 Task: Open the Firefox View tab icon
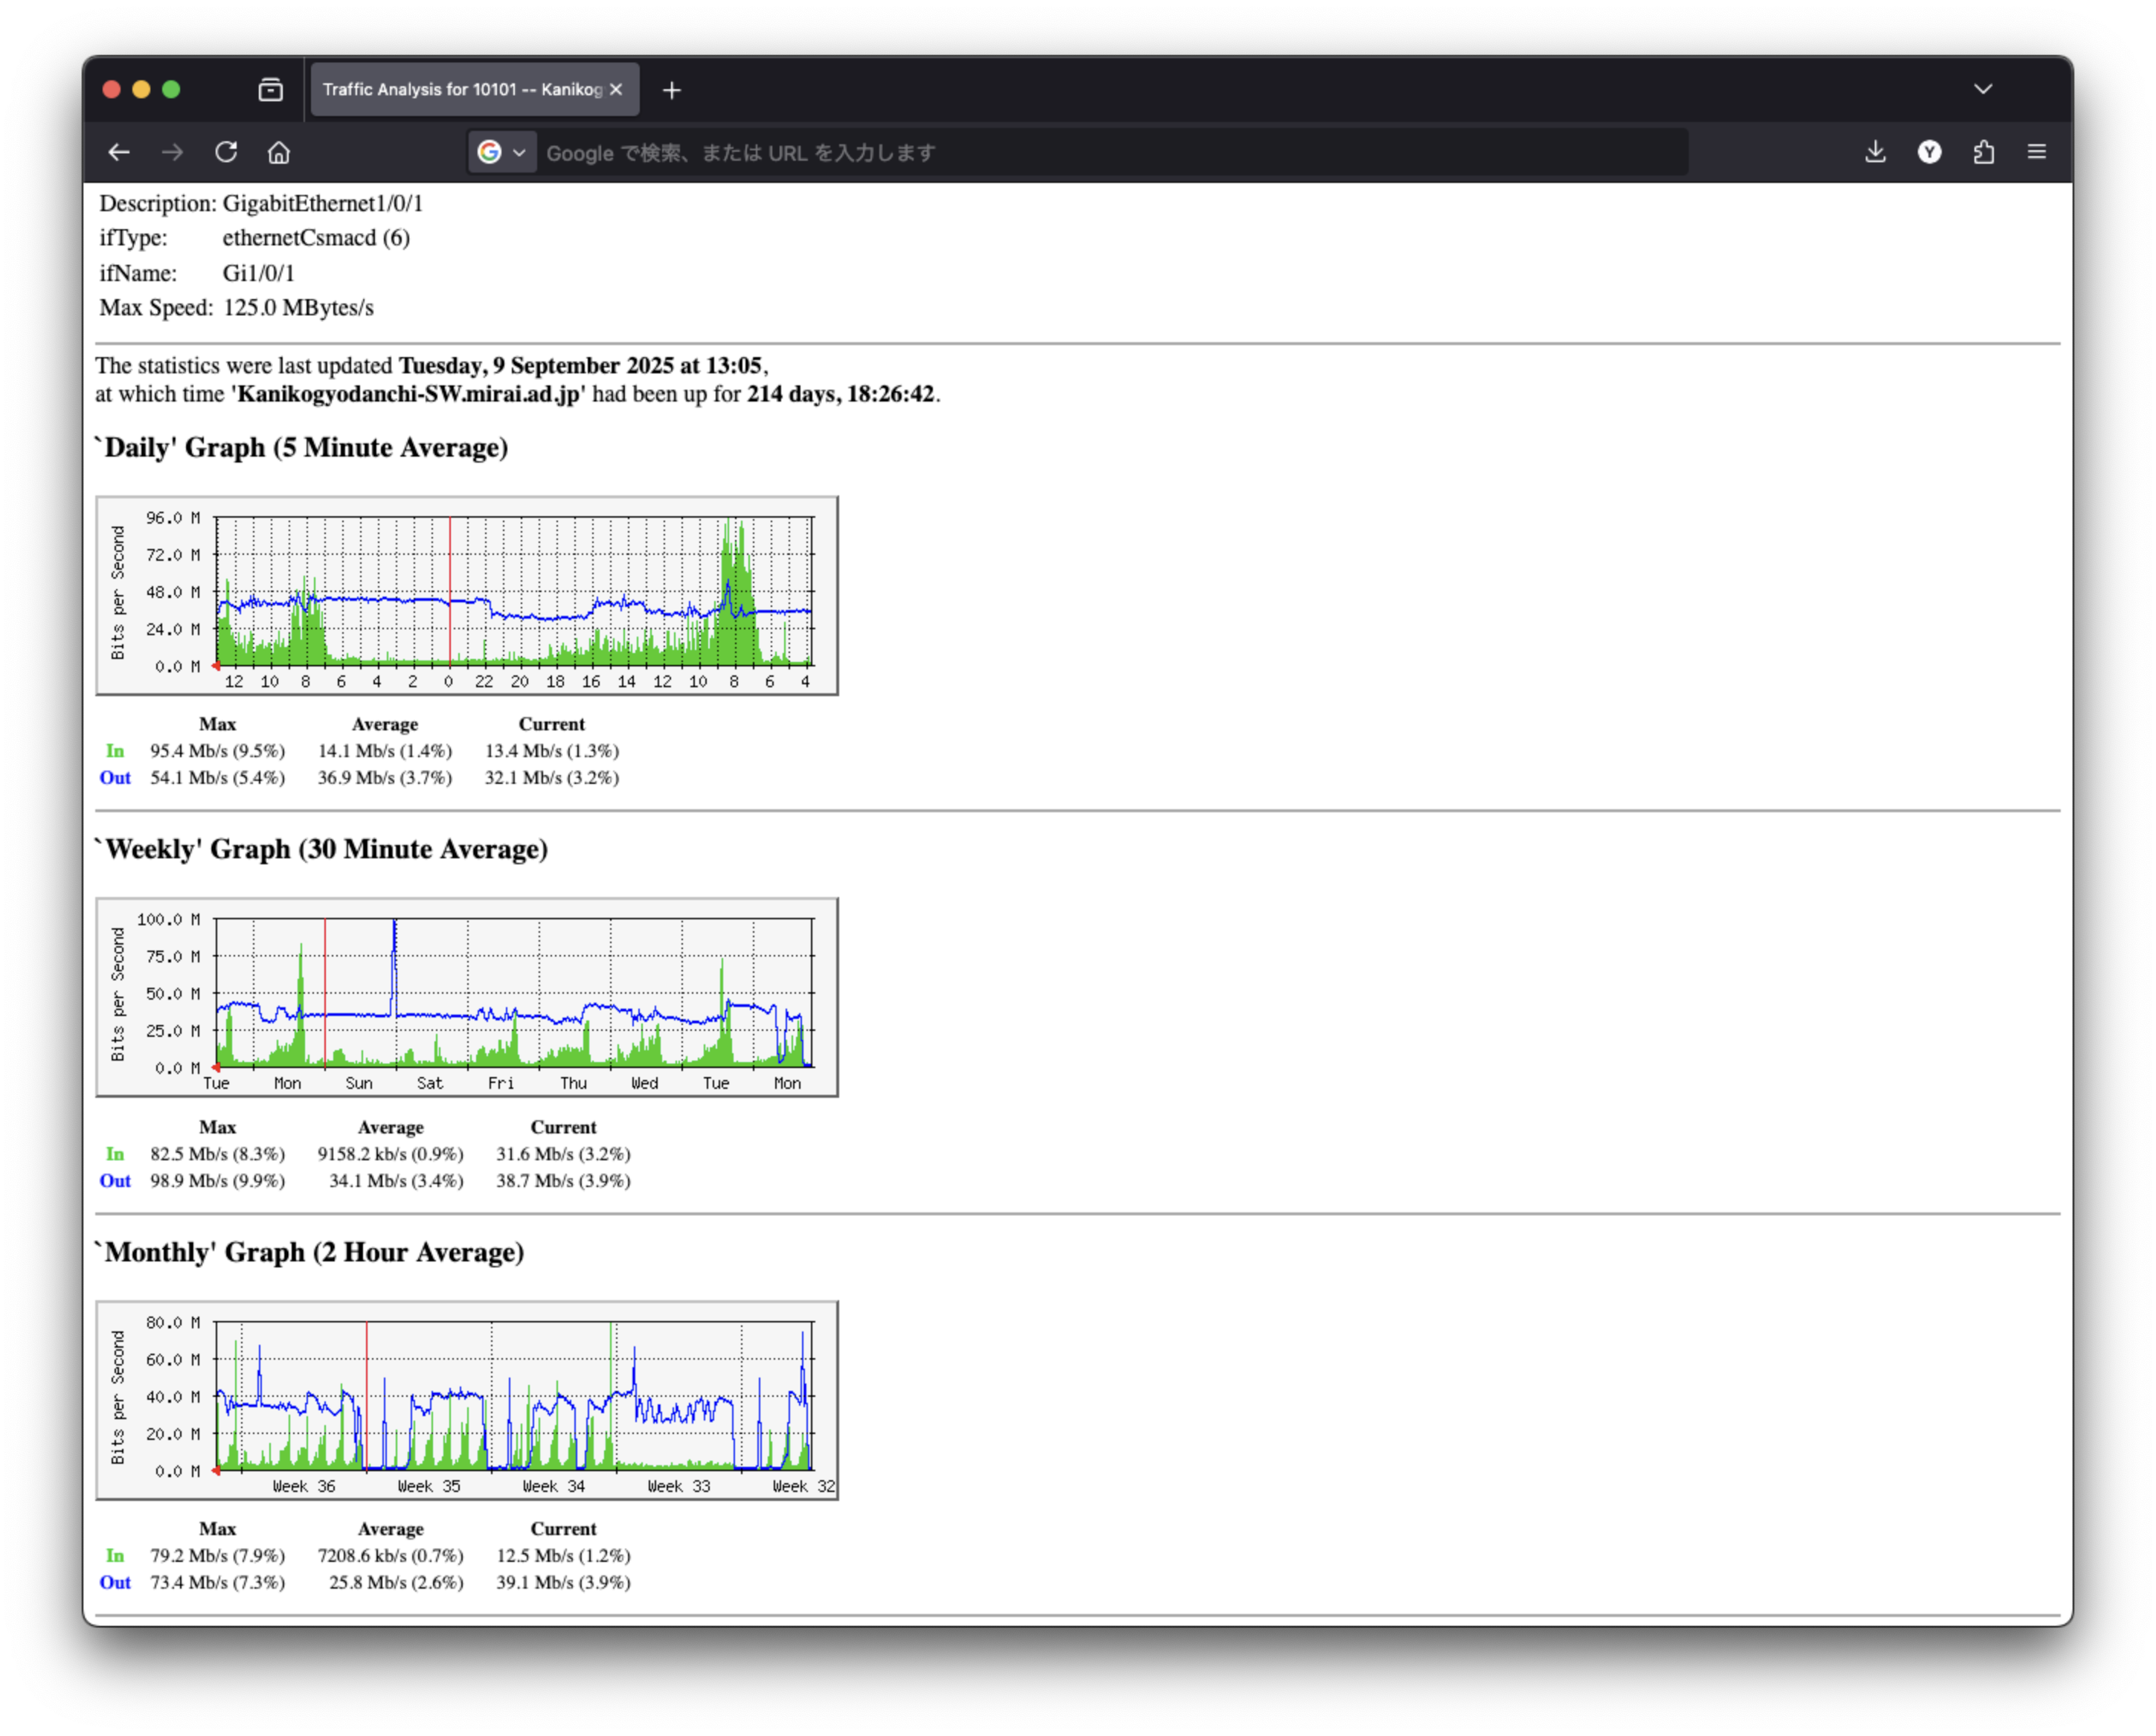[270, 90]
